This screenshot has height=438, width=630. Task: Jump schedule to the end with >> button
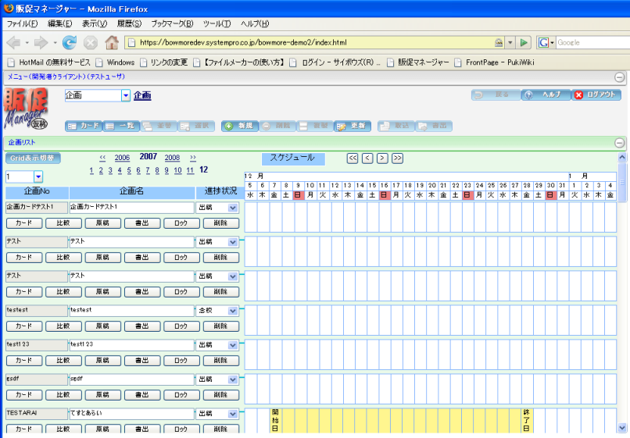coord(397,158)
